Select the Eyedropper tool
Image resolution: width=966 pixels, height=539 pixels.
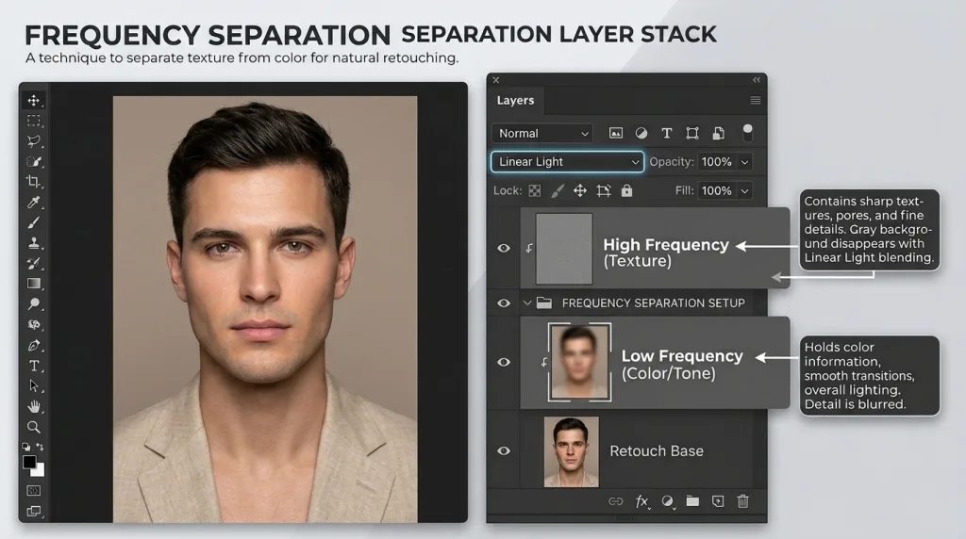point(33,202)
